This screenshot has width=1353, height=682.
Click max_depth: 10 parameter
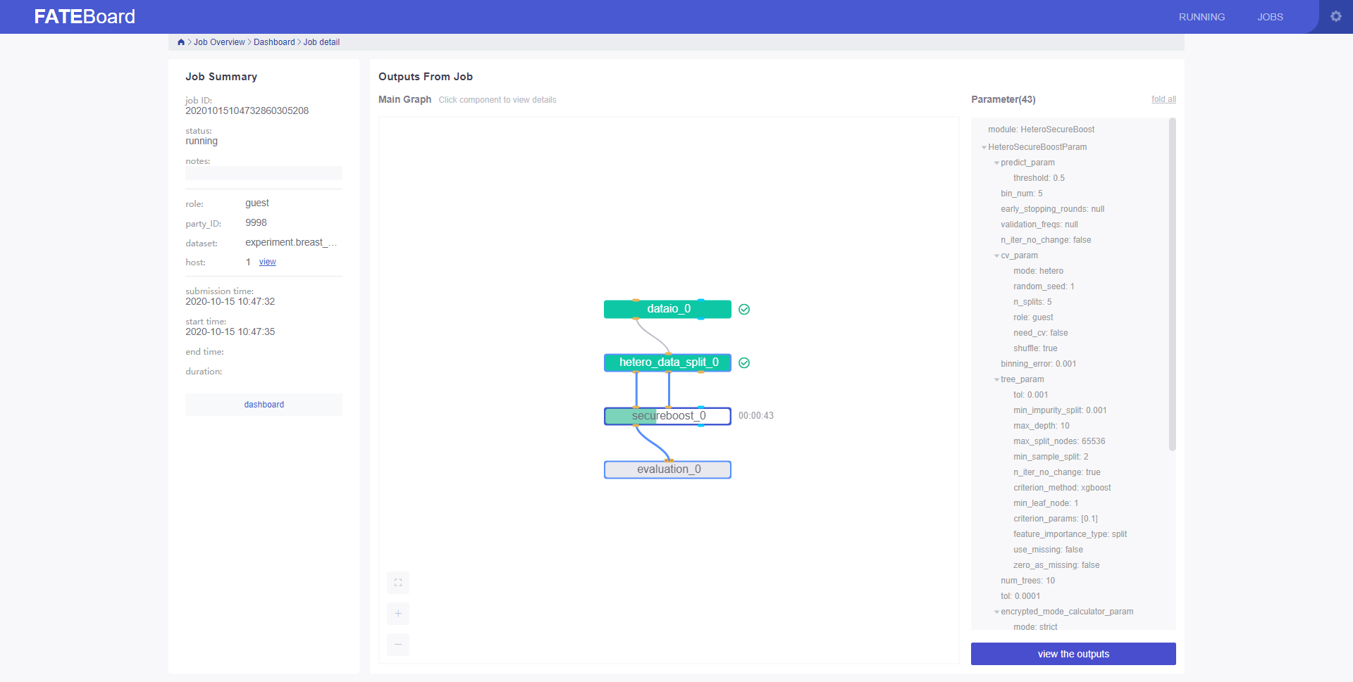[x=1041, y=426]
